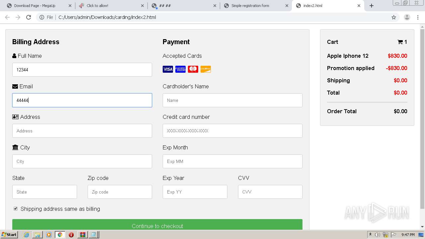Click the Zip code input field
This screenshot has height=239, width=425.
tap(120, 192)
